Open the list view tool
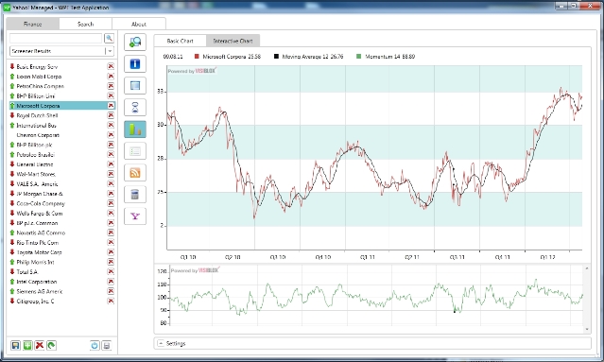The height and width of the screenshot is (362, 604). click(135, 151)
